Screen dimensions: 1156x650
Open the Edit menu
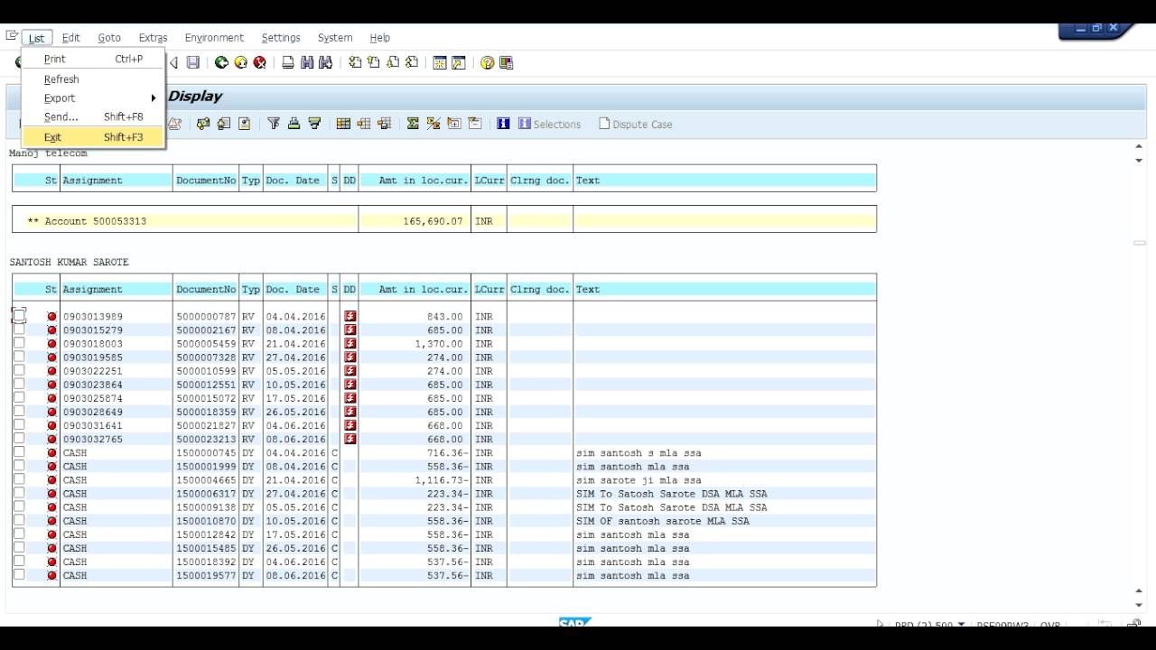(x=70, y=38)
